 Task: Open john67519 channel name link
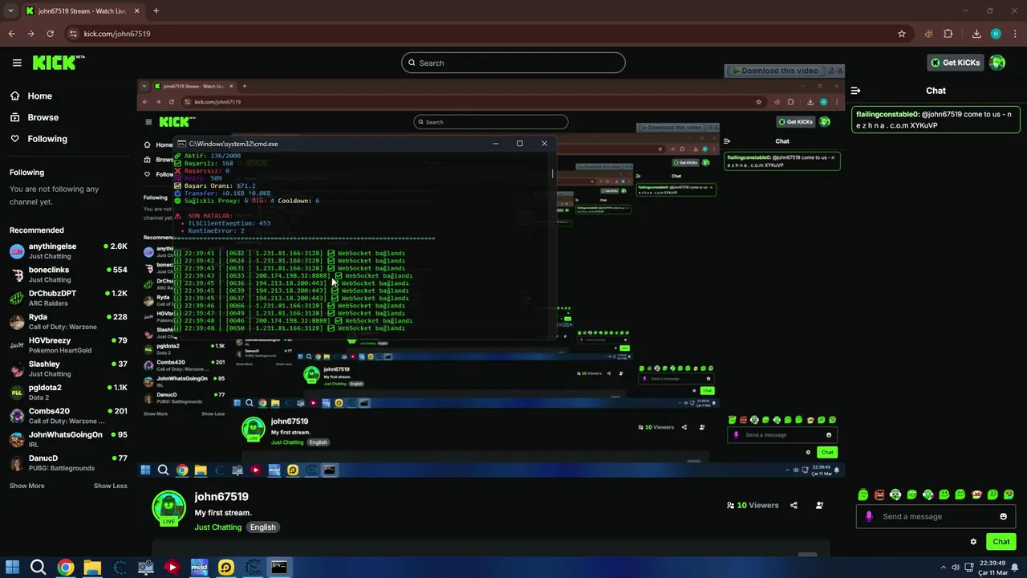point(221,497)
